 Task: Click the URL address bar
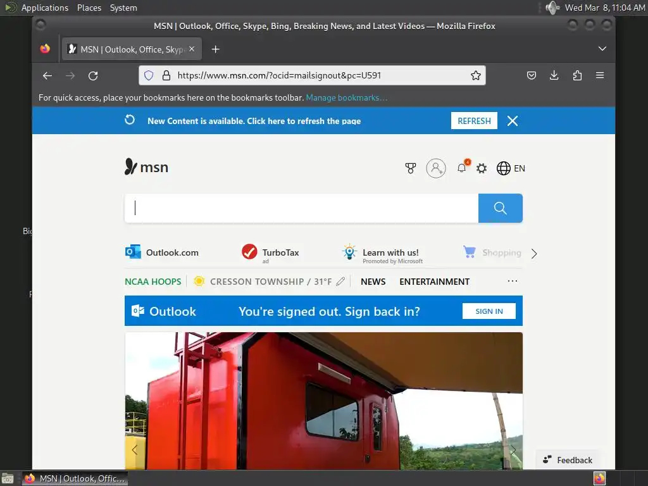pos(312,75)
